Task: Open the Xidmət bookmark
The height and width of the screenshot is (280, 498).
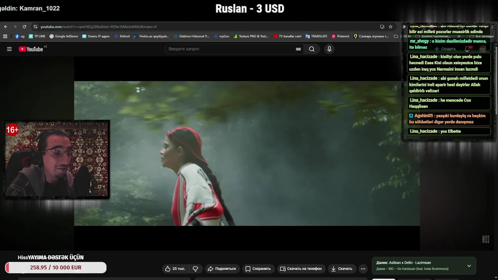Action: (122, 36)
